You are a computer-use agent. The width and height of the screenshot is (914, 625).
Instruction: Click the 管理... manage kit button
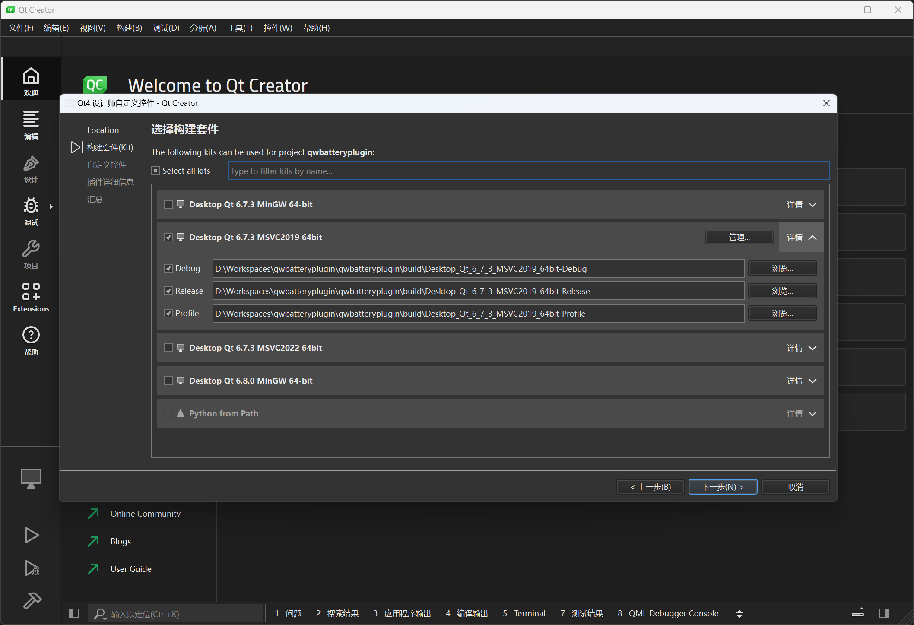[x=739, y=237]
